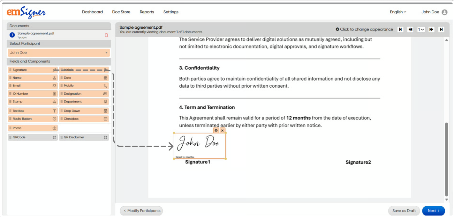
Task: Jump to last page of document
Action: click(x=441, y=29)
